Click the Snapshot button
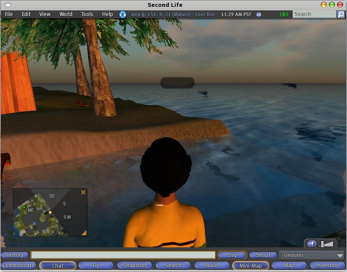Screen dimensions: 347x272 pyautogui.click(x=135, y=266)
